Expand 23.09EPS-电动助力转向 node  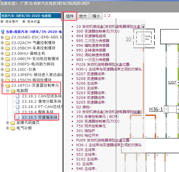coord(2,64)
